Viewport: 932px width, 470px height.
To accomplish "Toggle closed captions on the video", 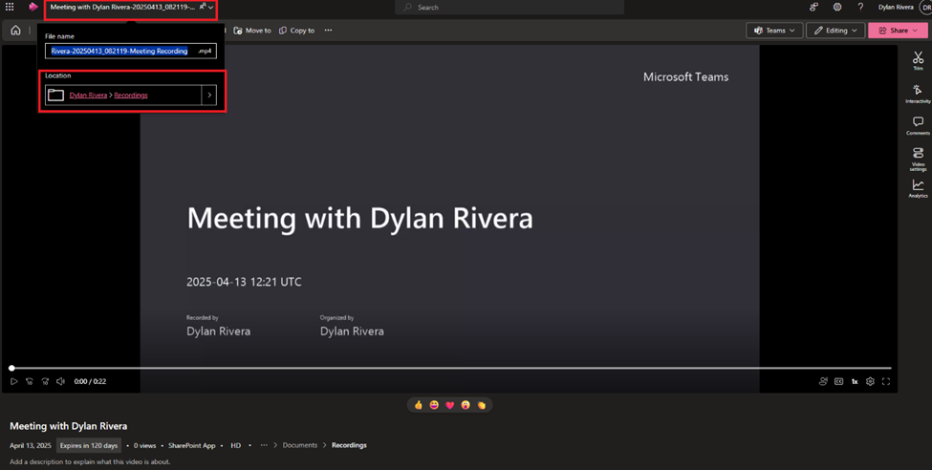I will pos(838,381).
